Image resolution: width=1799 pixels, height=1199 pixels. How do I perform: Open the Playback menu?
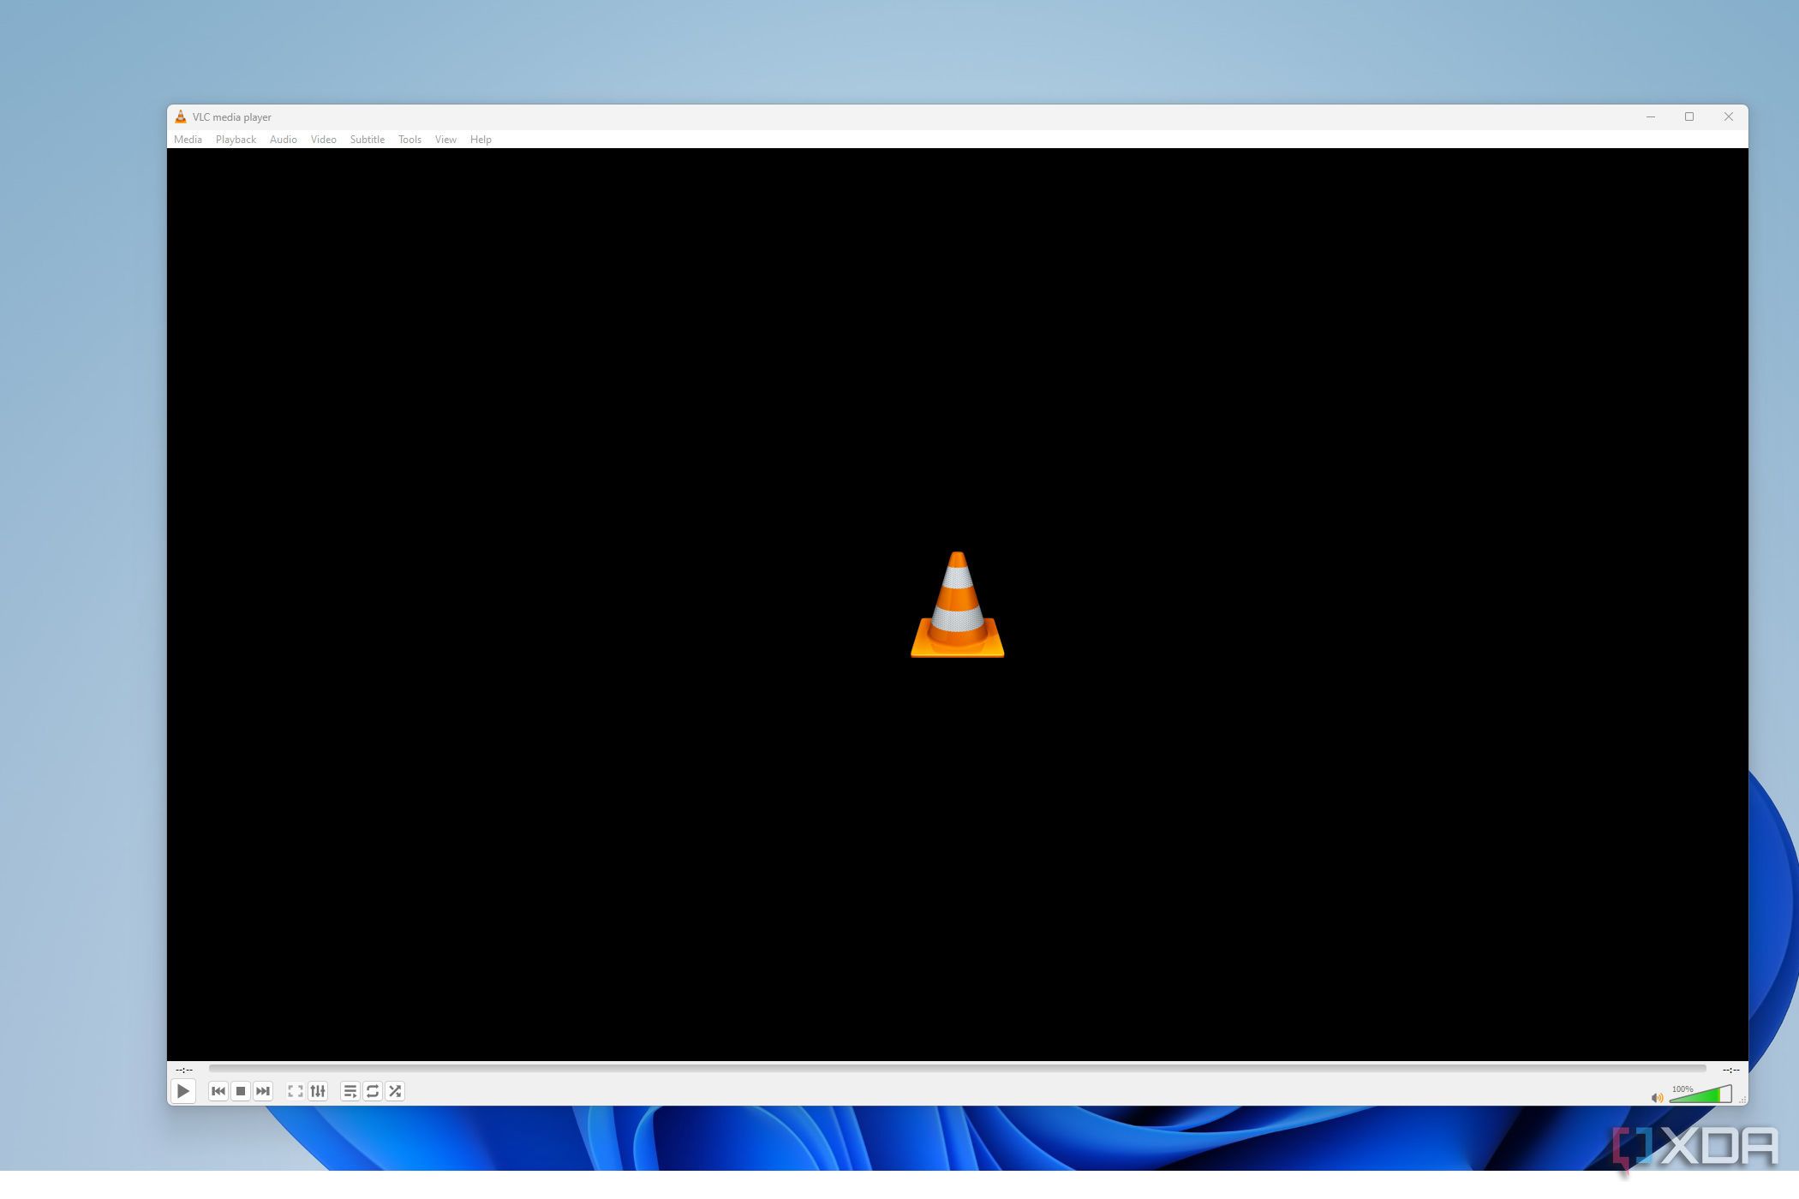coord(236,139)
